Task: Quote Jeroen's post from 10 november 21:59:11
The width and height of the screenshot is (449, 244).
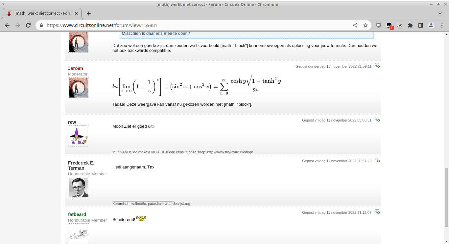Action: (x=377, y=65)
